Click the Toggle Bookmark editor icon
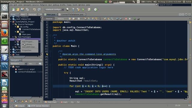This screenshot has height=108, width=192. point(112,19)
